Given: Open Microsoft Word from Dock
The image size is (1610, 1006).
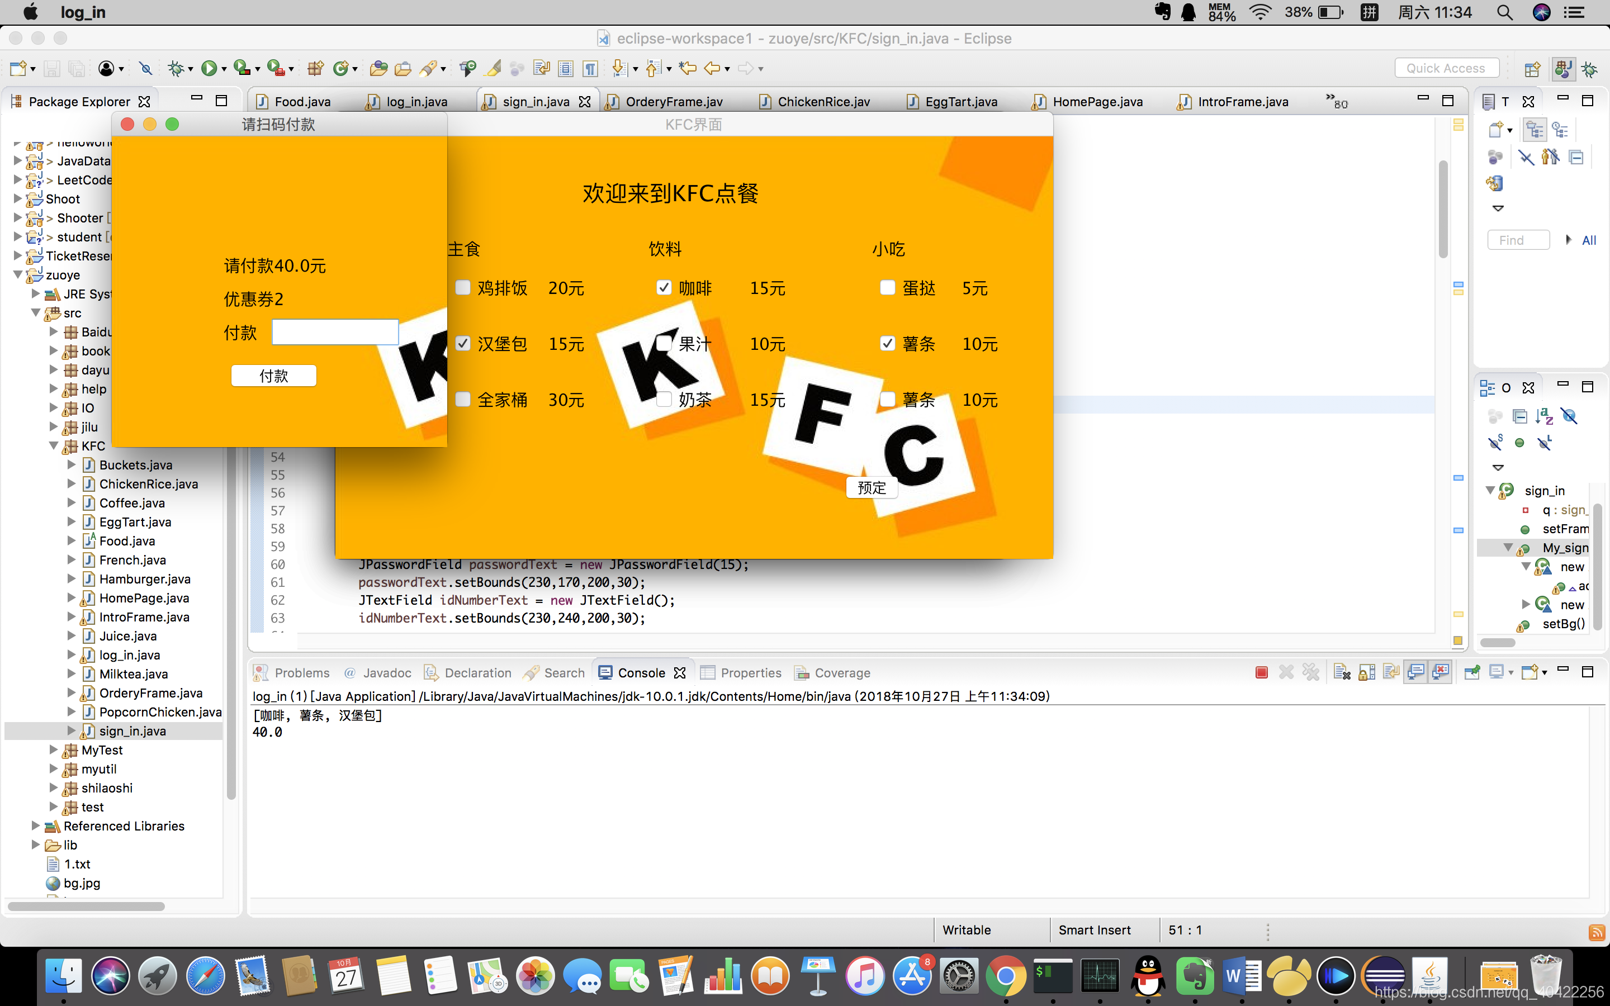Looking at the screenshot, I should [x=1242, y=976].
